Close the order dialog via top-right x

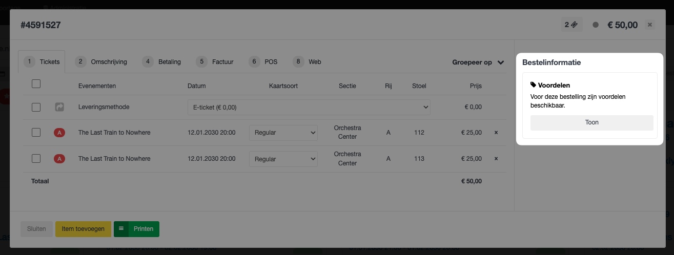coord(649,25)
